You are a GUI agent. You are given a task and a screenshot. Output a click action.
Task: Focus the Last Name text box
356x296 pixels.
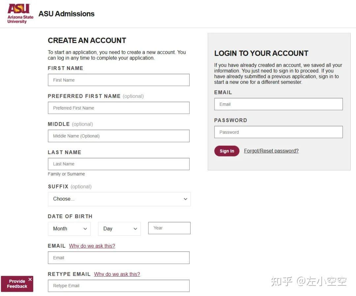(x=119, y=164)
